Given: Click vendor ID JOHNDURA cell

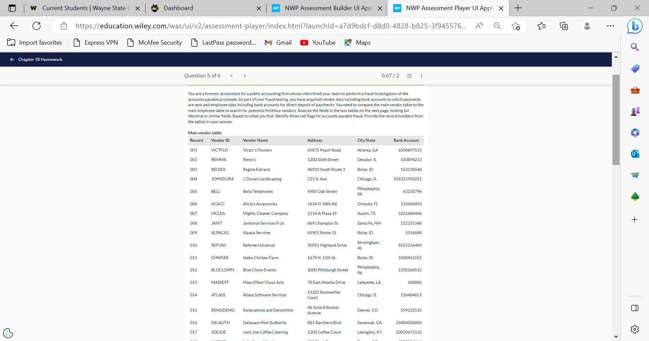Looking at the screenshot, I should click(x=222, y=179).
